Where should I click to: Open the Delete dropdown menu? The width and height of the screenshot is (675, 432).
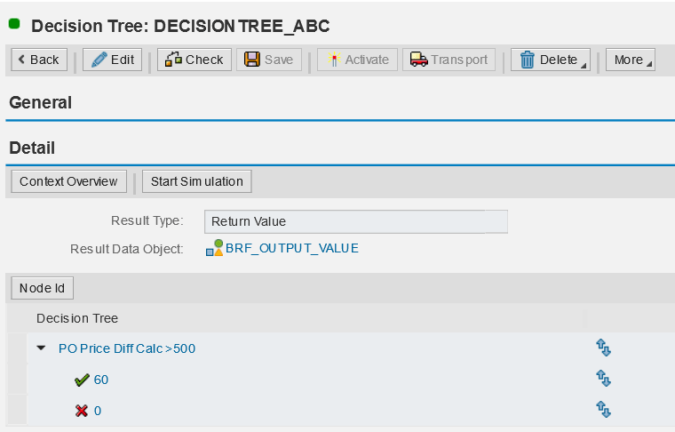(x=550, y=60)
